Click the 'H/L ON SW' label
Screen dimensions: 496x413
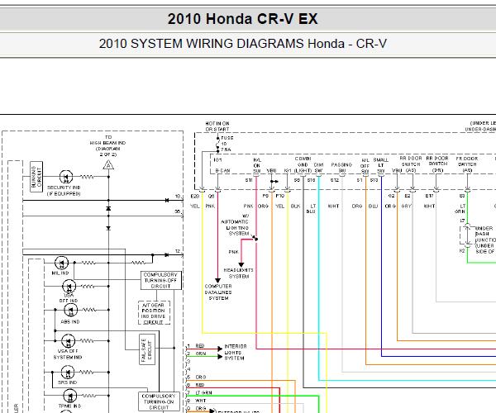coord(257,165)
